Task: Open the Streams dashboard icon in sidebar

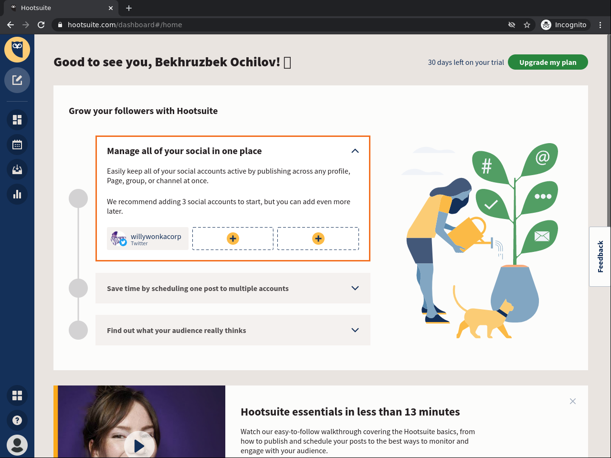Action: pos(17,120)
